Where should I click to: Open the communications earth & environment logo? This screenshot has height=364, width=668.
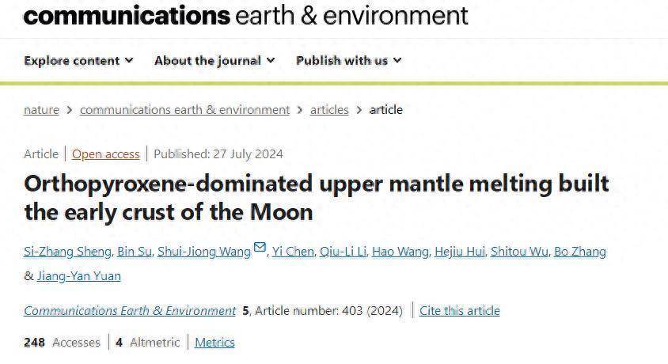(x=246, y=15)
